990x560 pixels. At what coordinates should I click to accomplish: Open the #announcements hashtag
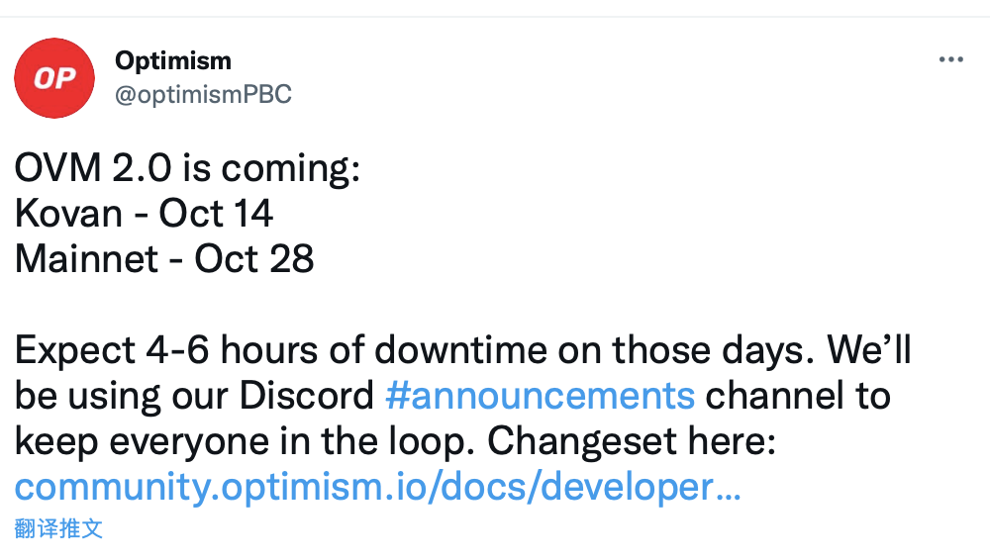point(540,396)
